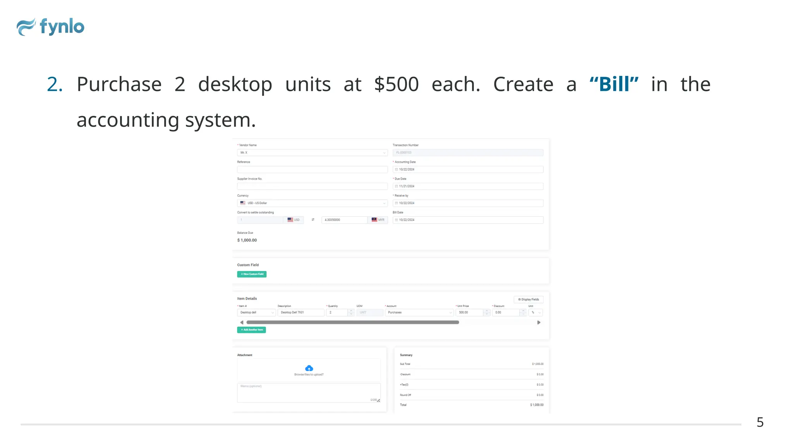Click the horizontal scrollbar in Item Details
Viewport: 793px width, 446px height.
352,322
